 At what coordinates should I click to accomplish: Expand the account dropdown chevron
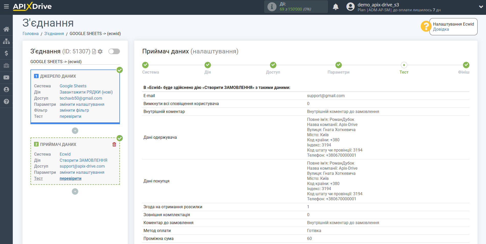tap(481, 7)
